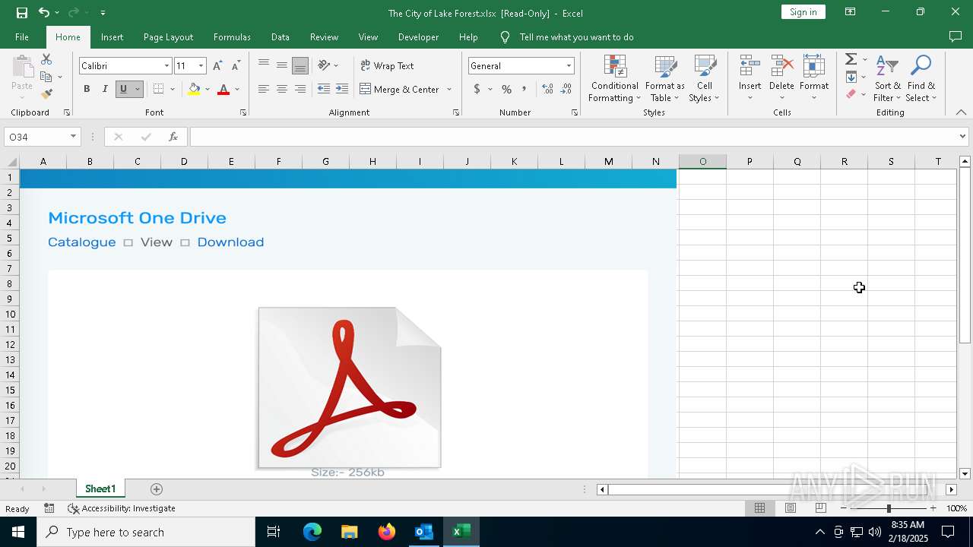
Task: Click Merge & Center button
Action: click(400, 89)
